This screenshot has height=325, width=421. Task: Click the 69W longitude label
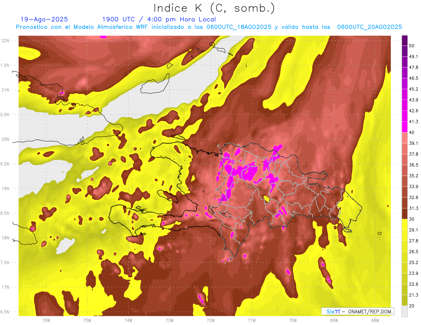pos(334,320)
